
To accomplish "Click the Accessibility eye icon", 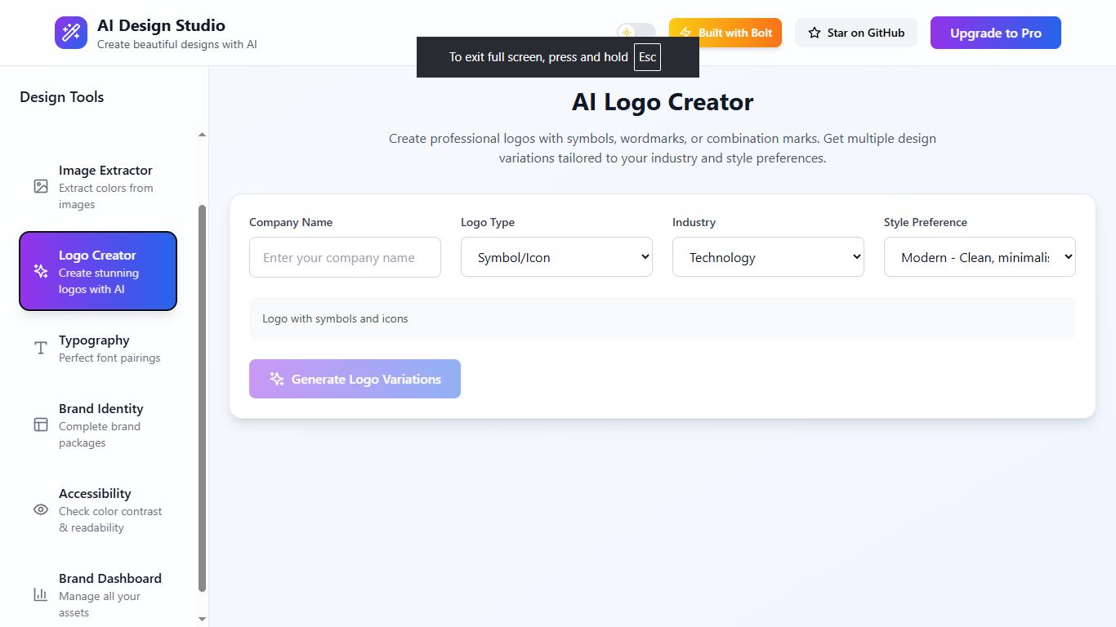I will 41,509.
